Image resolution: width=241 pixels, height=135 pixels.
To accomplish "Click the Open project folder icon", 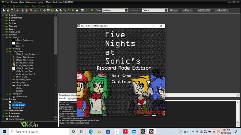I will [x=8, y=10].
